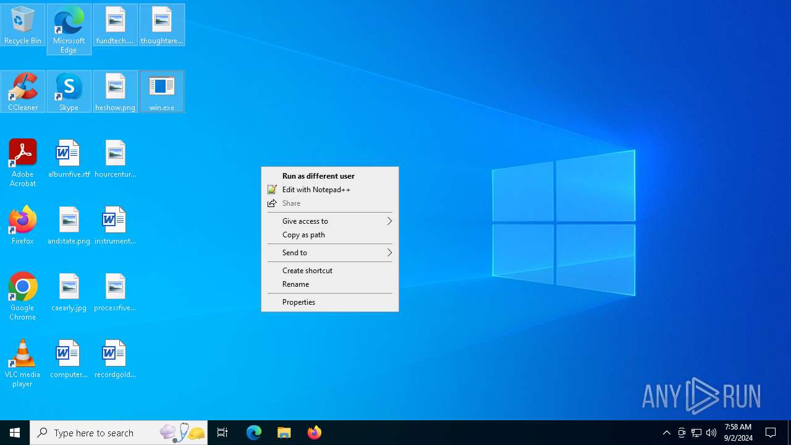Open Task View from the taskbar
Viewport: 791px width, 445px height.
coord(222,433)
